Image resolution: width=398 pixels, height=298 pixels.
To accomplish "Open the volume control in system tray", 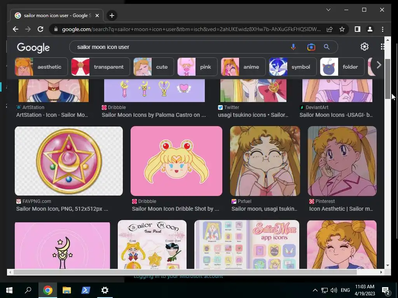I will pyautogui.click(x=333, y=290).
